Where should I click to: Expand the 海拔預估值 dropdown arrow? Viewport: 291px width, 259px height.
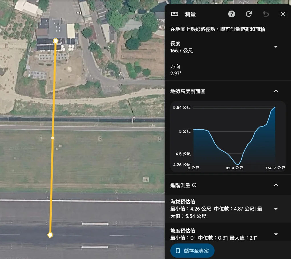pos(276,209)
